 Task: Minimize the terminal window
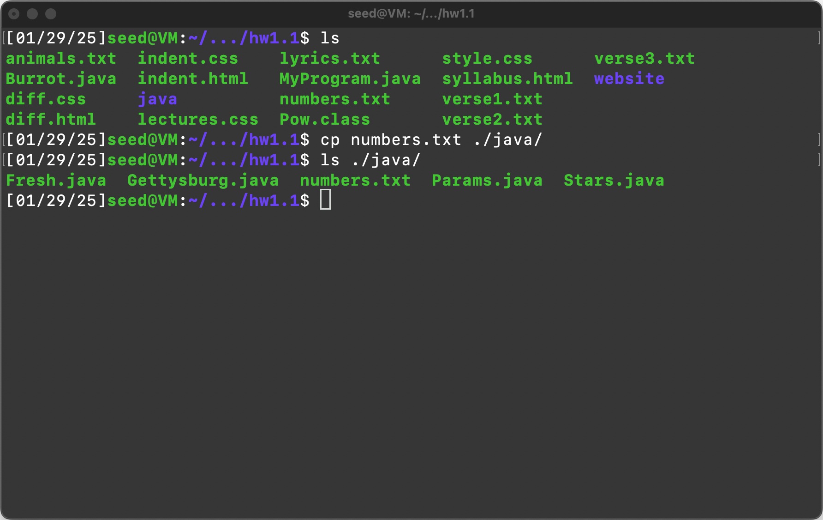click(x=32, y=14)
